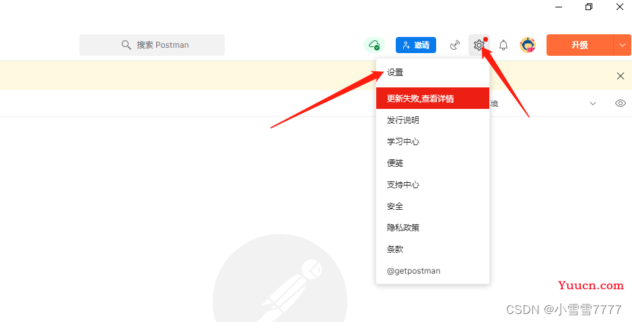Image resolution: width=632 pixels, height=322 pixels.
Task: Choose 条款 in the menu
Action: 433,249
